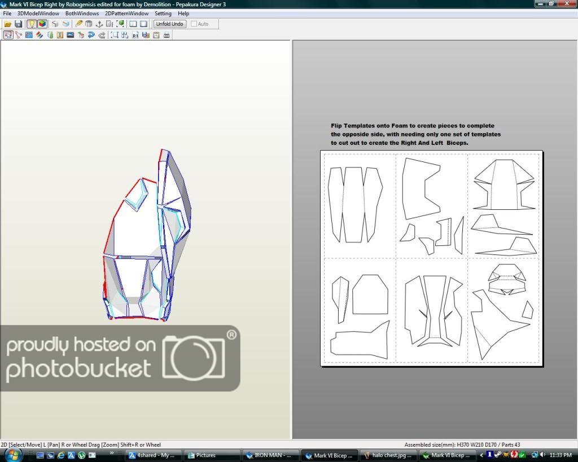Click the Open file folder icon
578x462 pixels.
tap(7, 24)
